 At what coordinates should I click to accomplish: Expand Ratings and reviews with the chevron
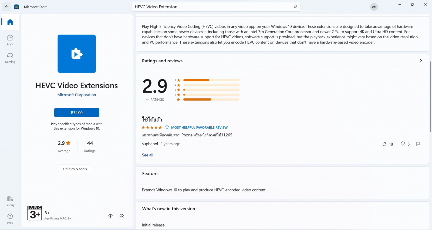point(421,61)
